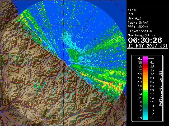Click the "PRF: 1800Hz" value
Viewport: 169px width, 126px height.
click(x=138, y=27)
